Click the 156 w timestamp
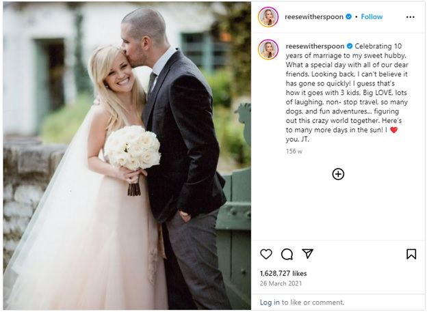Screen dimensions: 427x312 coord(294,151)
